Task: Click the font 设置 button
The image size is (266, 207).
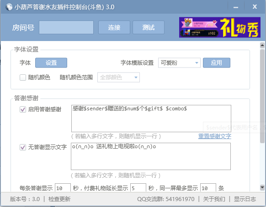Action: tap(51, 63)
